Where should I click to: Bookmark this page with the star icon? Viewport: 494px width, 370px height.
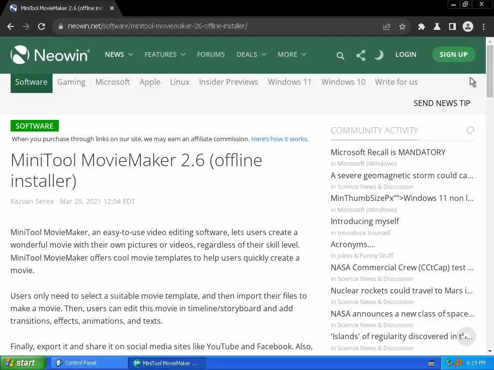[402, 27]
